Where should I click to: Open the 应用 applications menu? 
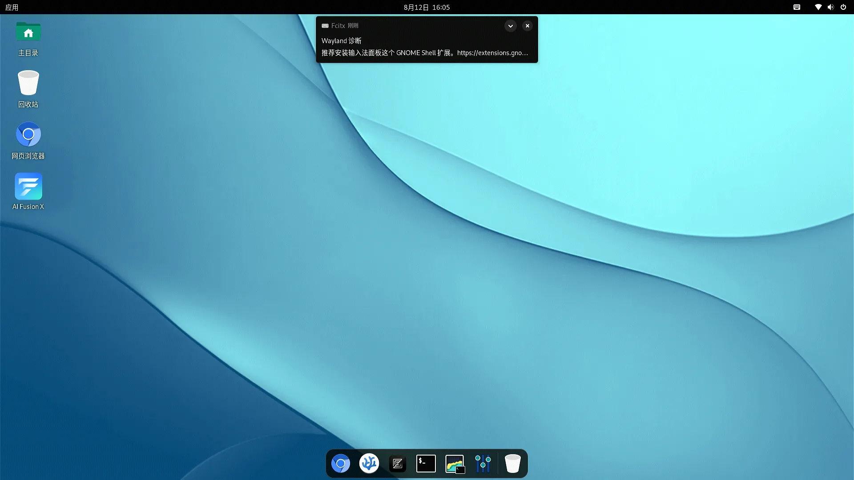point(12,7)
